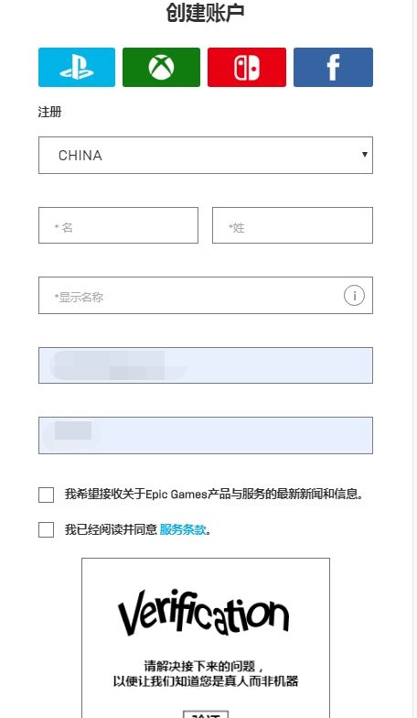Tick the agree to terms checkbox
Image resolution: width=417 pixels, height=718 pixels.
(x=46, y=529)
